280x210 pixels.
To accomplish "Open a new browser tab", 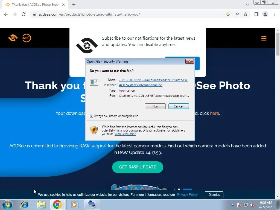I will (74, 5).
